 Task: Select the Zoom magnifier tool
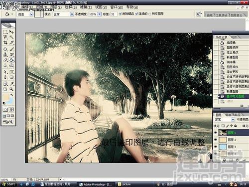11,89
